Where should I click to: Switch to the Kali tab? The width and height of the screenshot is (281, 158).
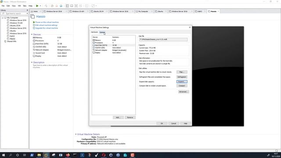point(200,11)
